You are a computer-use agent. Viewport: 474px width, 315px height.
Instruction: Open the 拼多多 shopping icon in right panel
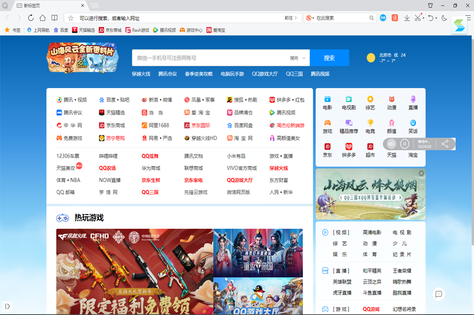[349, 151]
